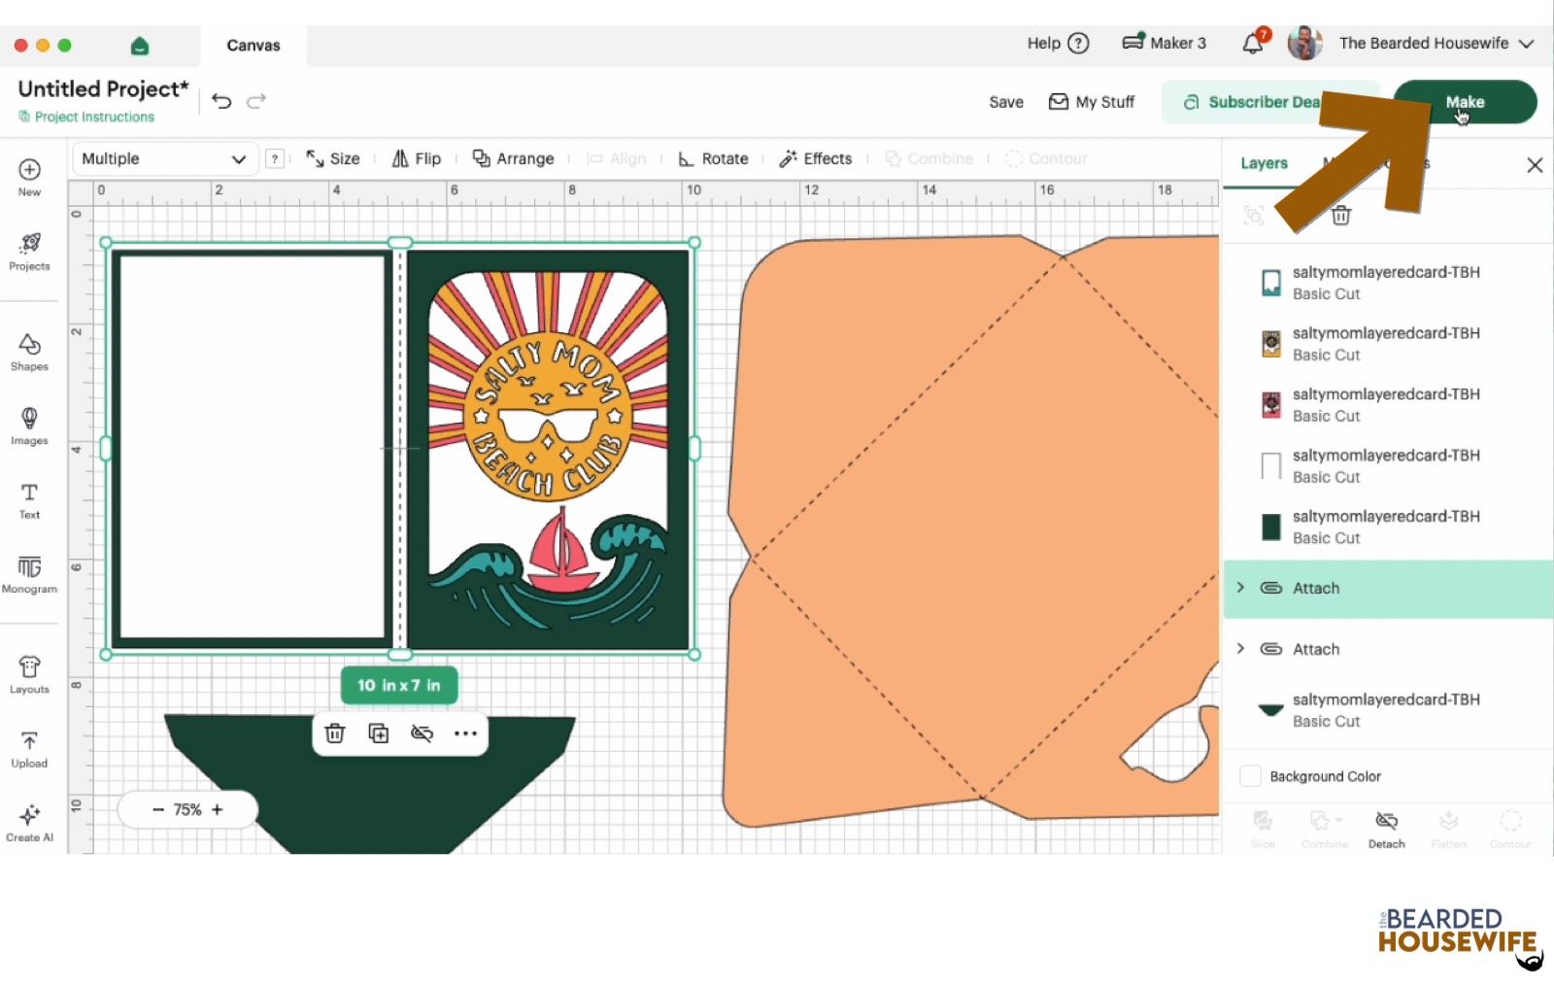The width and height of the screenshot is (1554, 988).
Task: Open the Arrange menu
Action: tap(514, 158)
